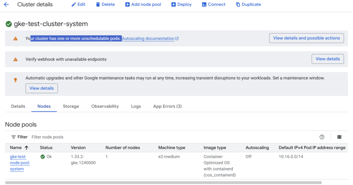Click the Add node pool plus icon
353x185 pixels.
point(128,4)
